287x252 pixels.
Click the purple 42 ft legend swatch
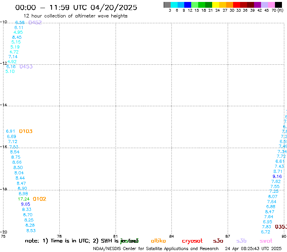point(258,5)
